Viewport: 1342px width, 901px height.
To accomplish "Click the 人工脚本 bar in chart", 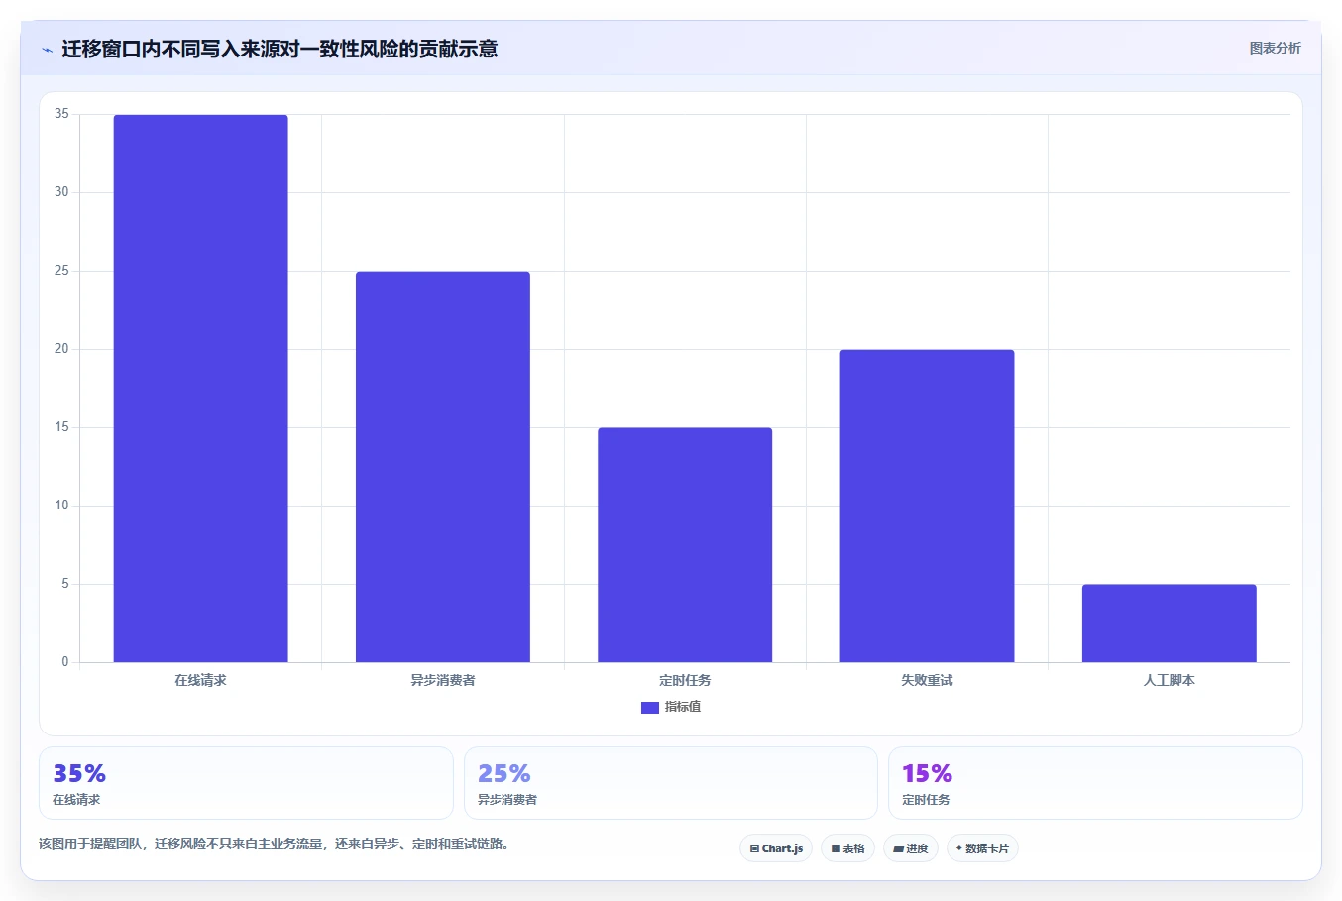I will pos(1170,623).
